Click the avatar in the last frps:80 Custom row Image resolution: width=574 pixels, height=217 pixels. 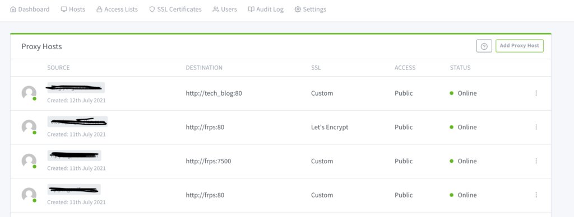coord(29,195)
